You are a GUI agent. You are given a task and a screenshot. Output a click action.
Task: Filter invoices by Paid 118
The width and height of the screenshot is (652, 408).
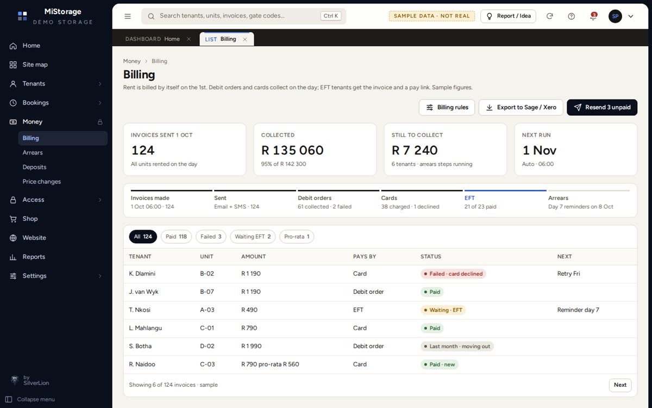pos(176,237)
